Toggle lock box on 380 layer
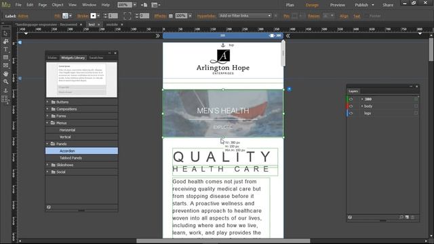Image resolution: width=434 pixels, height=244 pixels. tap(416, 99)
